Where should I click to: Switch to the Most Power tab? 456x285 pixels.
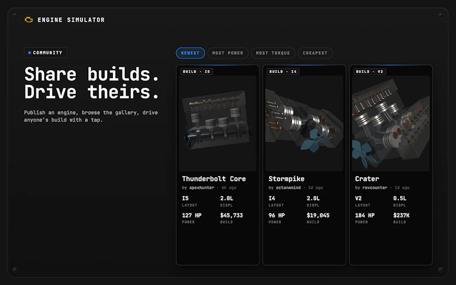(227, 53)
